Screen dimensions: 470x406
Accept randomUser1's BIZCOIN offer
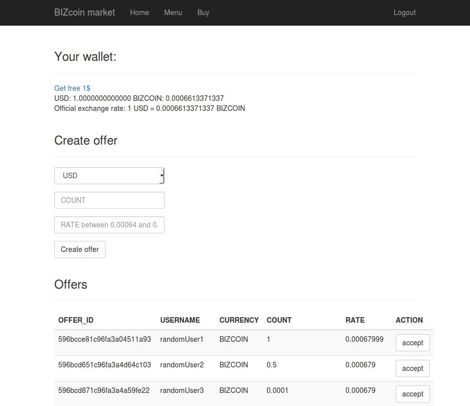(412, 343)
